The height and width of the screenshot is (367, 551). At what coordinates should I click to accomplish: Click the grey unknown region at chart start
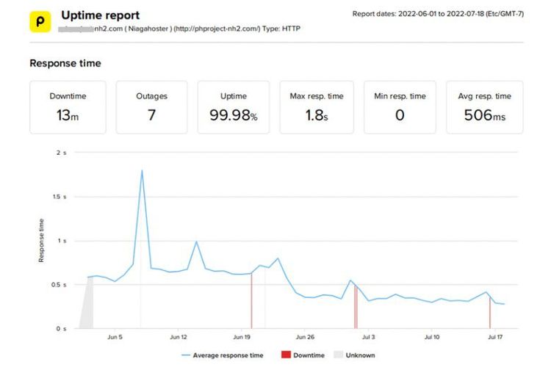(x=87, y=312)
